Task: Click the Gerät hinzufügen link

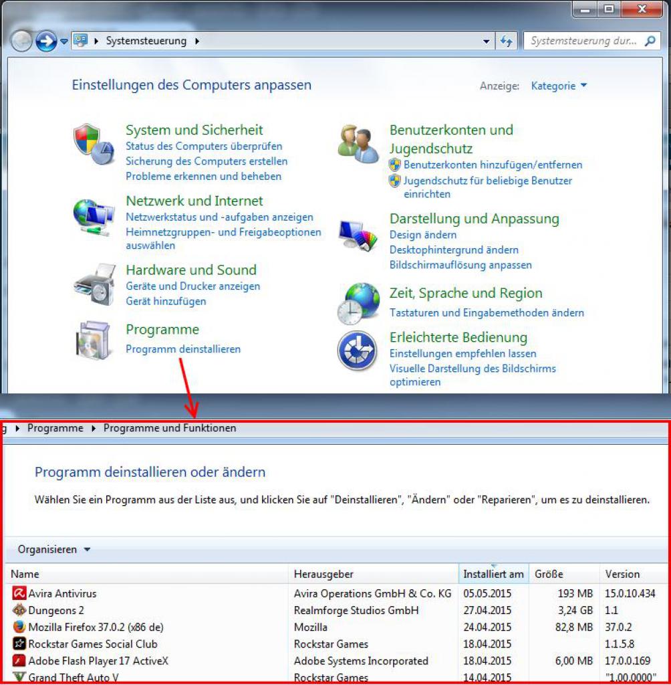Action: coord(166,302)
